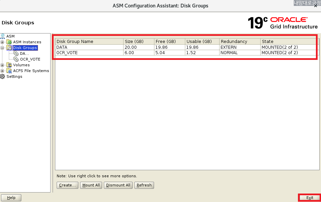Click the Mount All button
Viewport: 321px width, 202px height.
(x=91, y=185)
